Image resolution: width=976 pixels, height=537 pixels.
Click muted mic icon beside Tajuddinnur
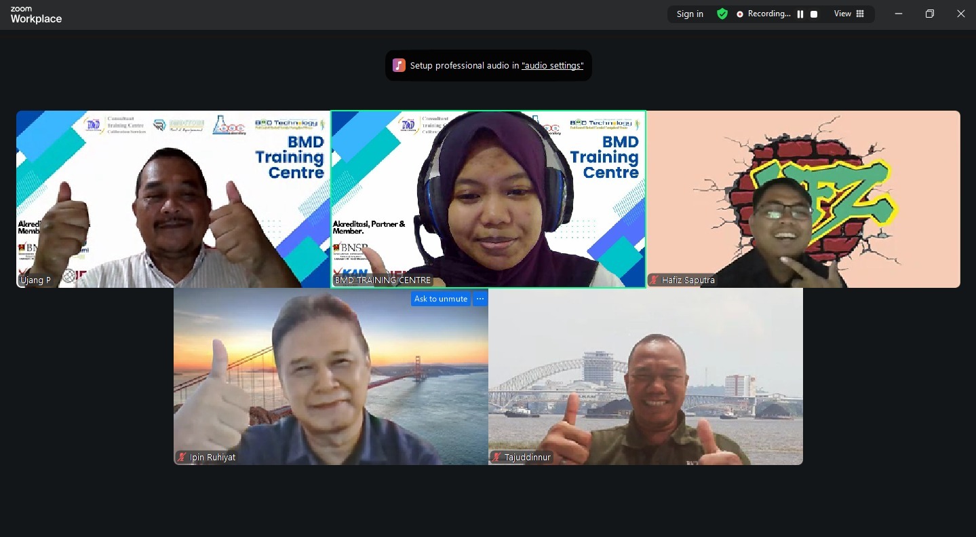[x=496, y=457]
